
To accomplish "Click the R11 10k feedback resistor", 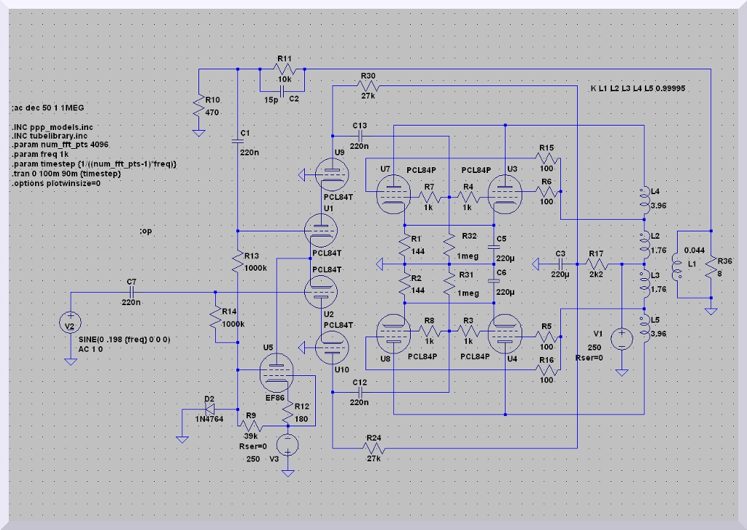I will (284, 69).
